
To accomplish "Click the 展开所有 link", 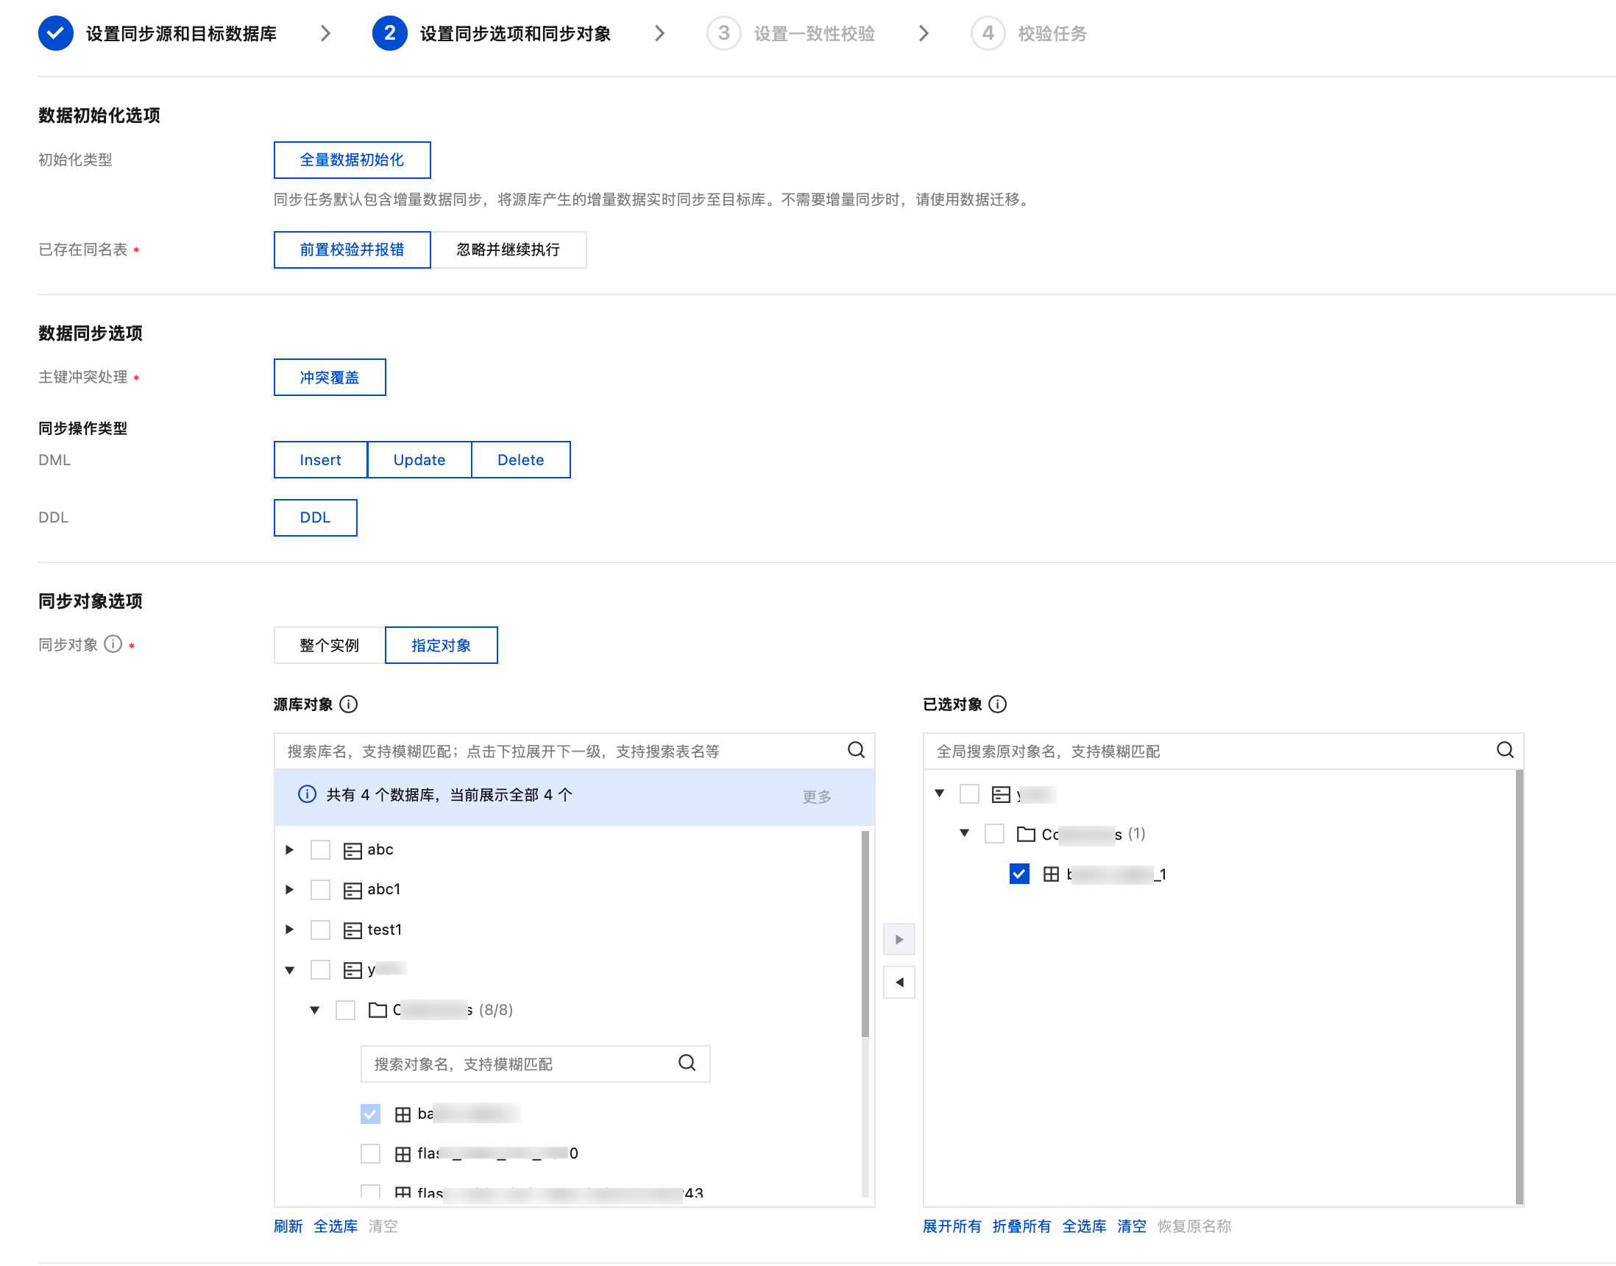I will 951,1227.
